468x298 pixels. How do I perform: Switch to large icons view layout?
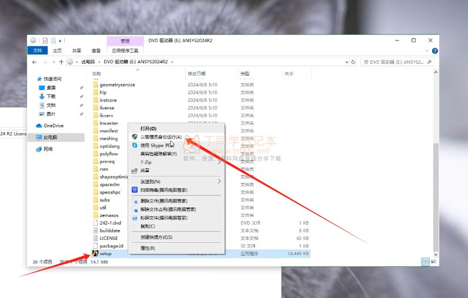point(433,262)
